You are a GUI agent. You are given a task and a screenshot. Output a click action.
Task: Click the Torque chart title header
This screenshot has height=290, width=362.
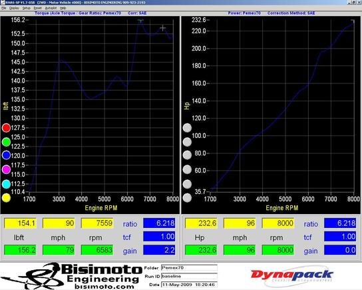(x=78, y=13)
